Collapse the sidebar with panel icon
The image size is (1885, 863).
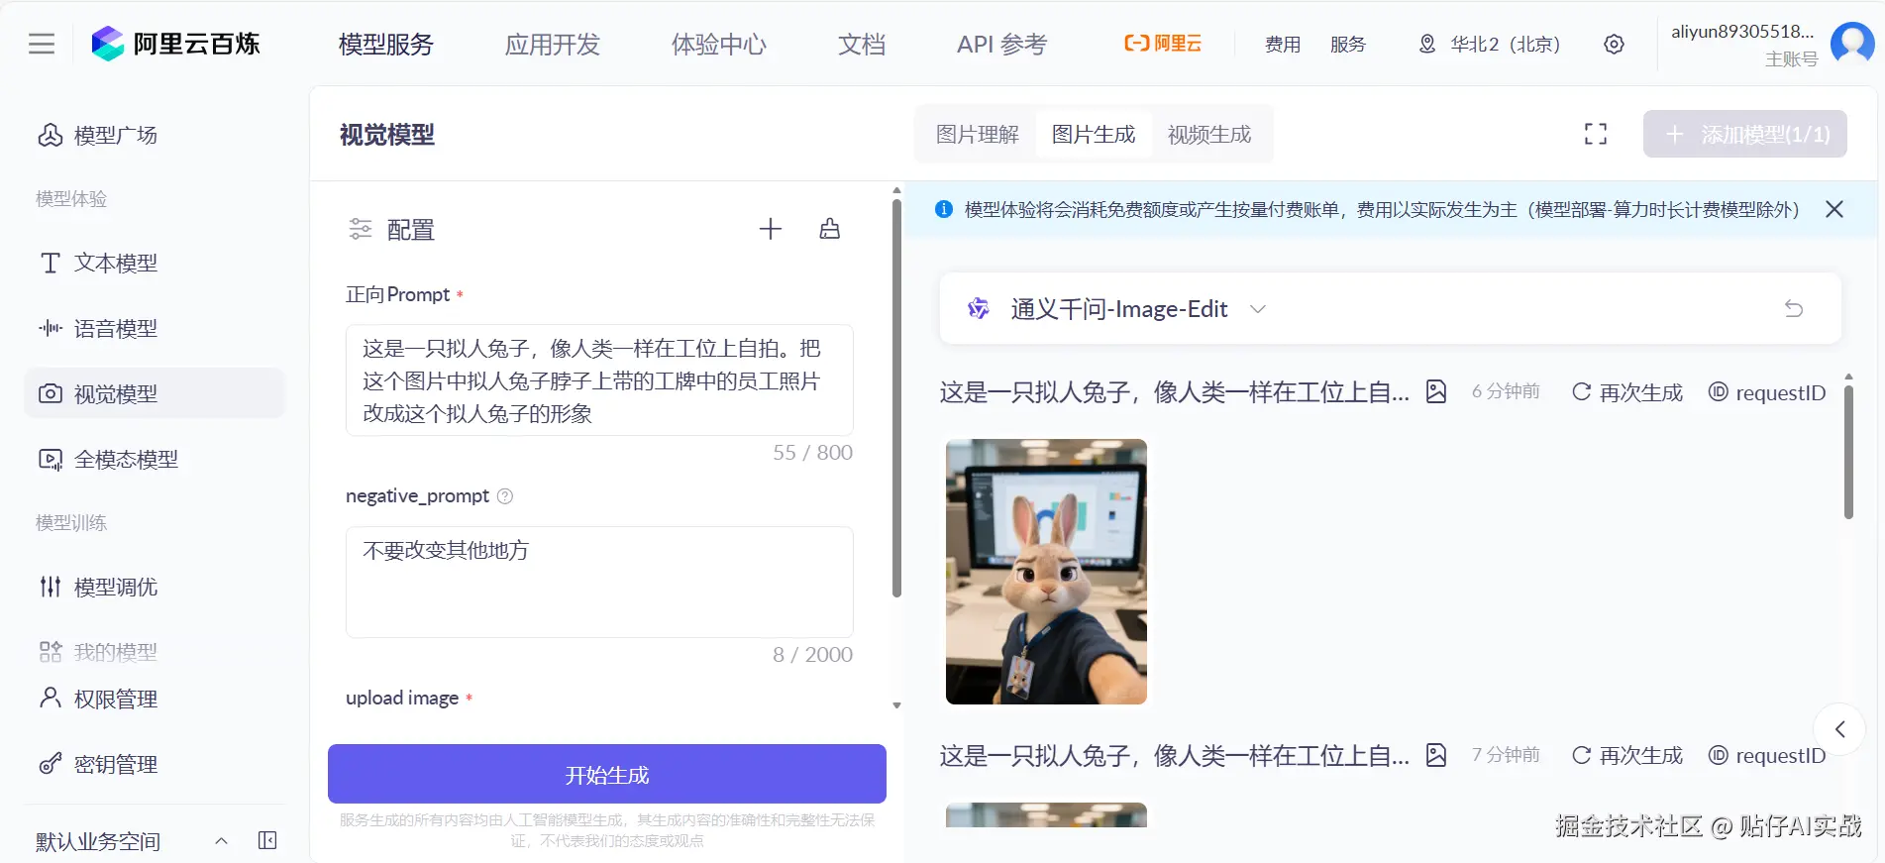[x=267, y=840]
